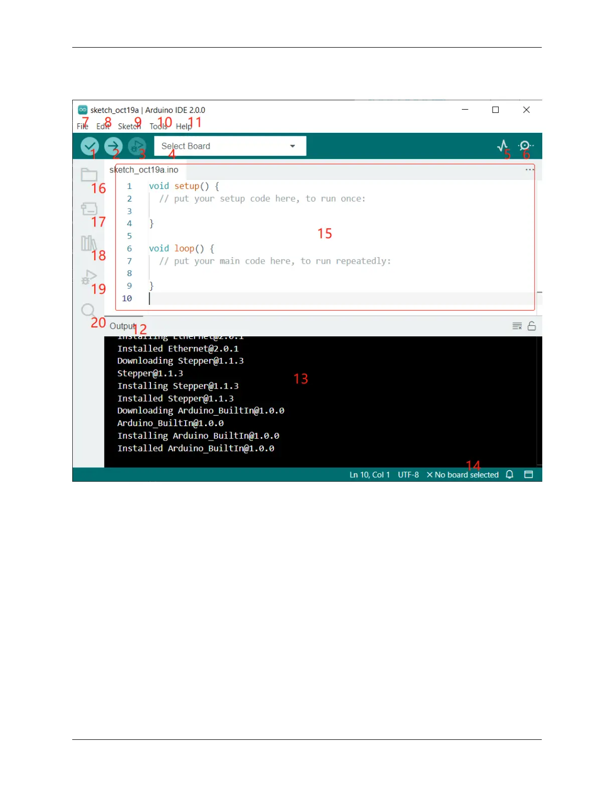Click the 'Installing Stepper@1.1.3' output line

[x=178, y=386]
